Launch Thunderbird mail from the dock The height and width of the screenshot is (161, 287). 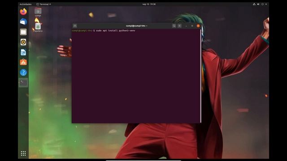[23, 22]
